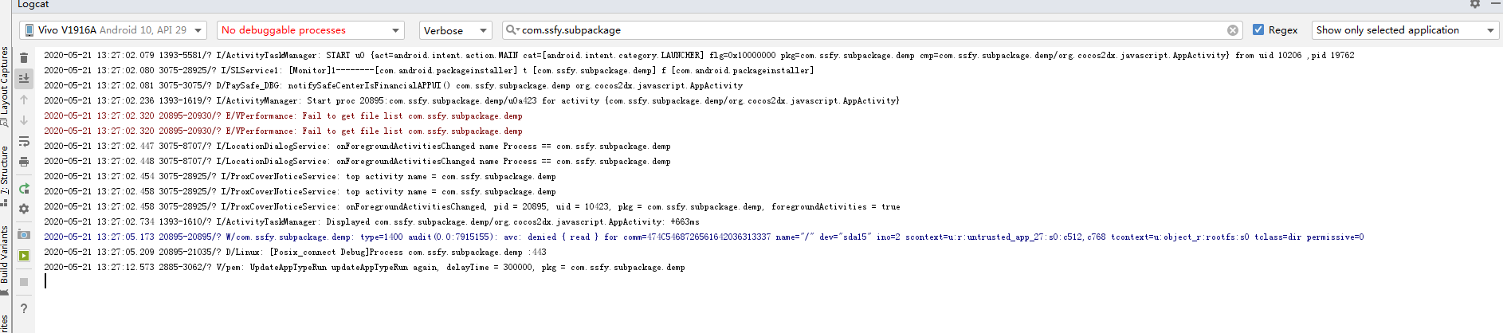Open Logcat panel settings gear at top right

(1475, 5)
